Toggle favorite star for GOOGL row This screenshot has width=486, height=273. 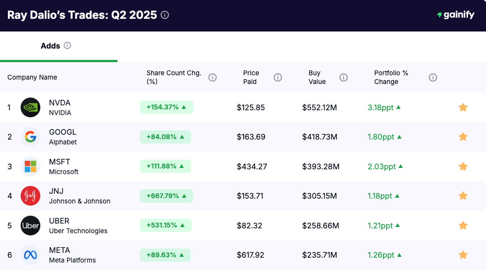pyautogui.click(x=463, y=137)
